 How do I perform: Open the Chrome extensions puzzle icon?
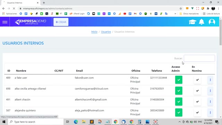click(208, 8)
